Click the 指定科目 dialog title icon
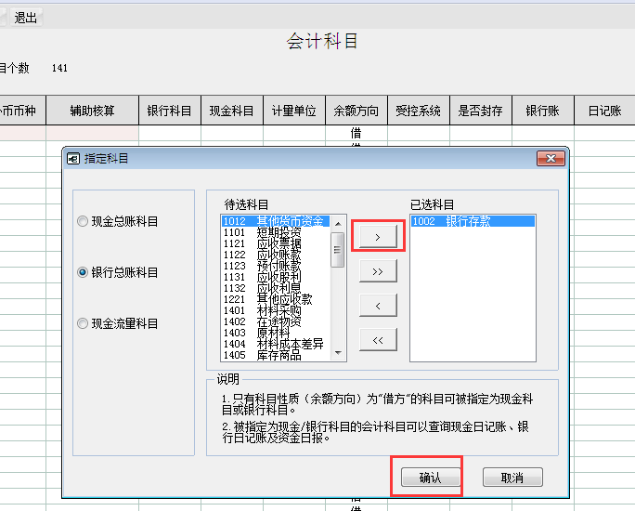This screenshot has height=511, width=635. point(73,159)
